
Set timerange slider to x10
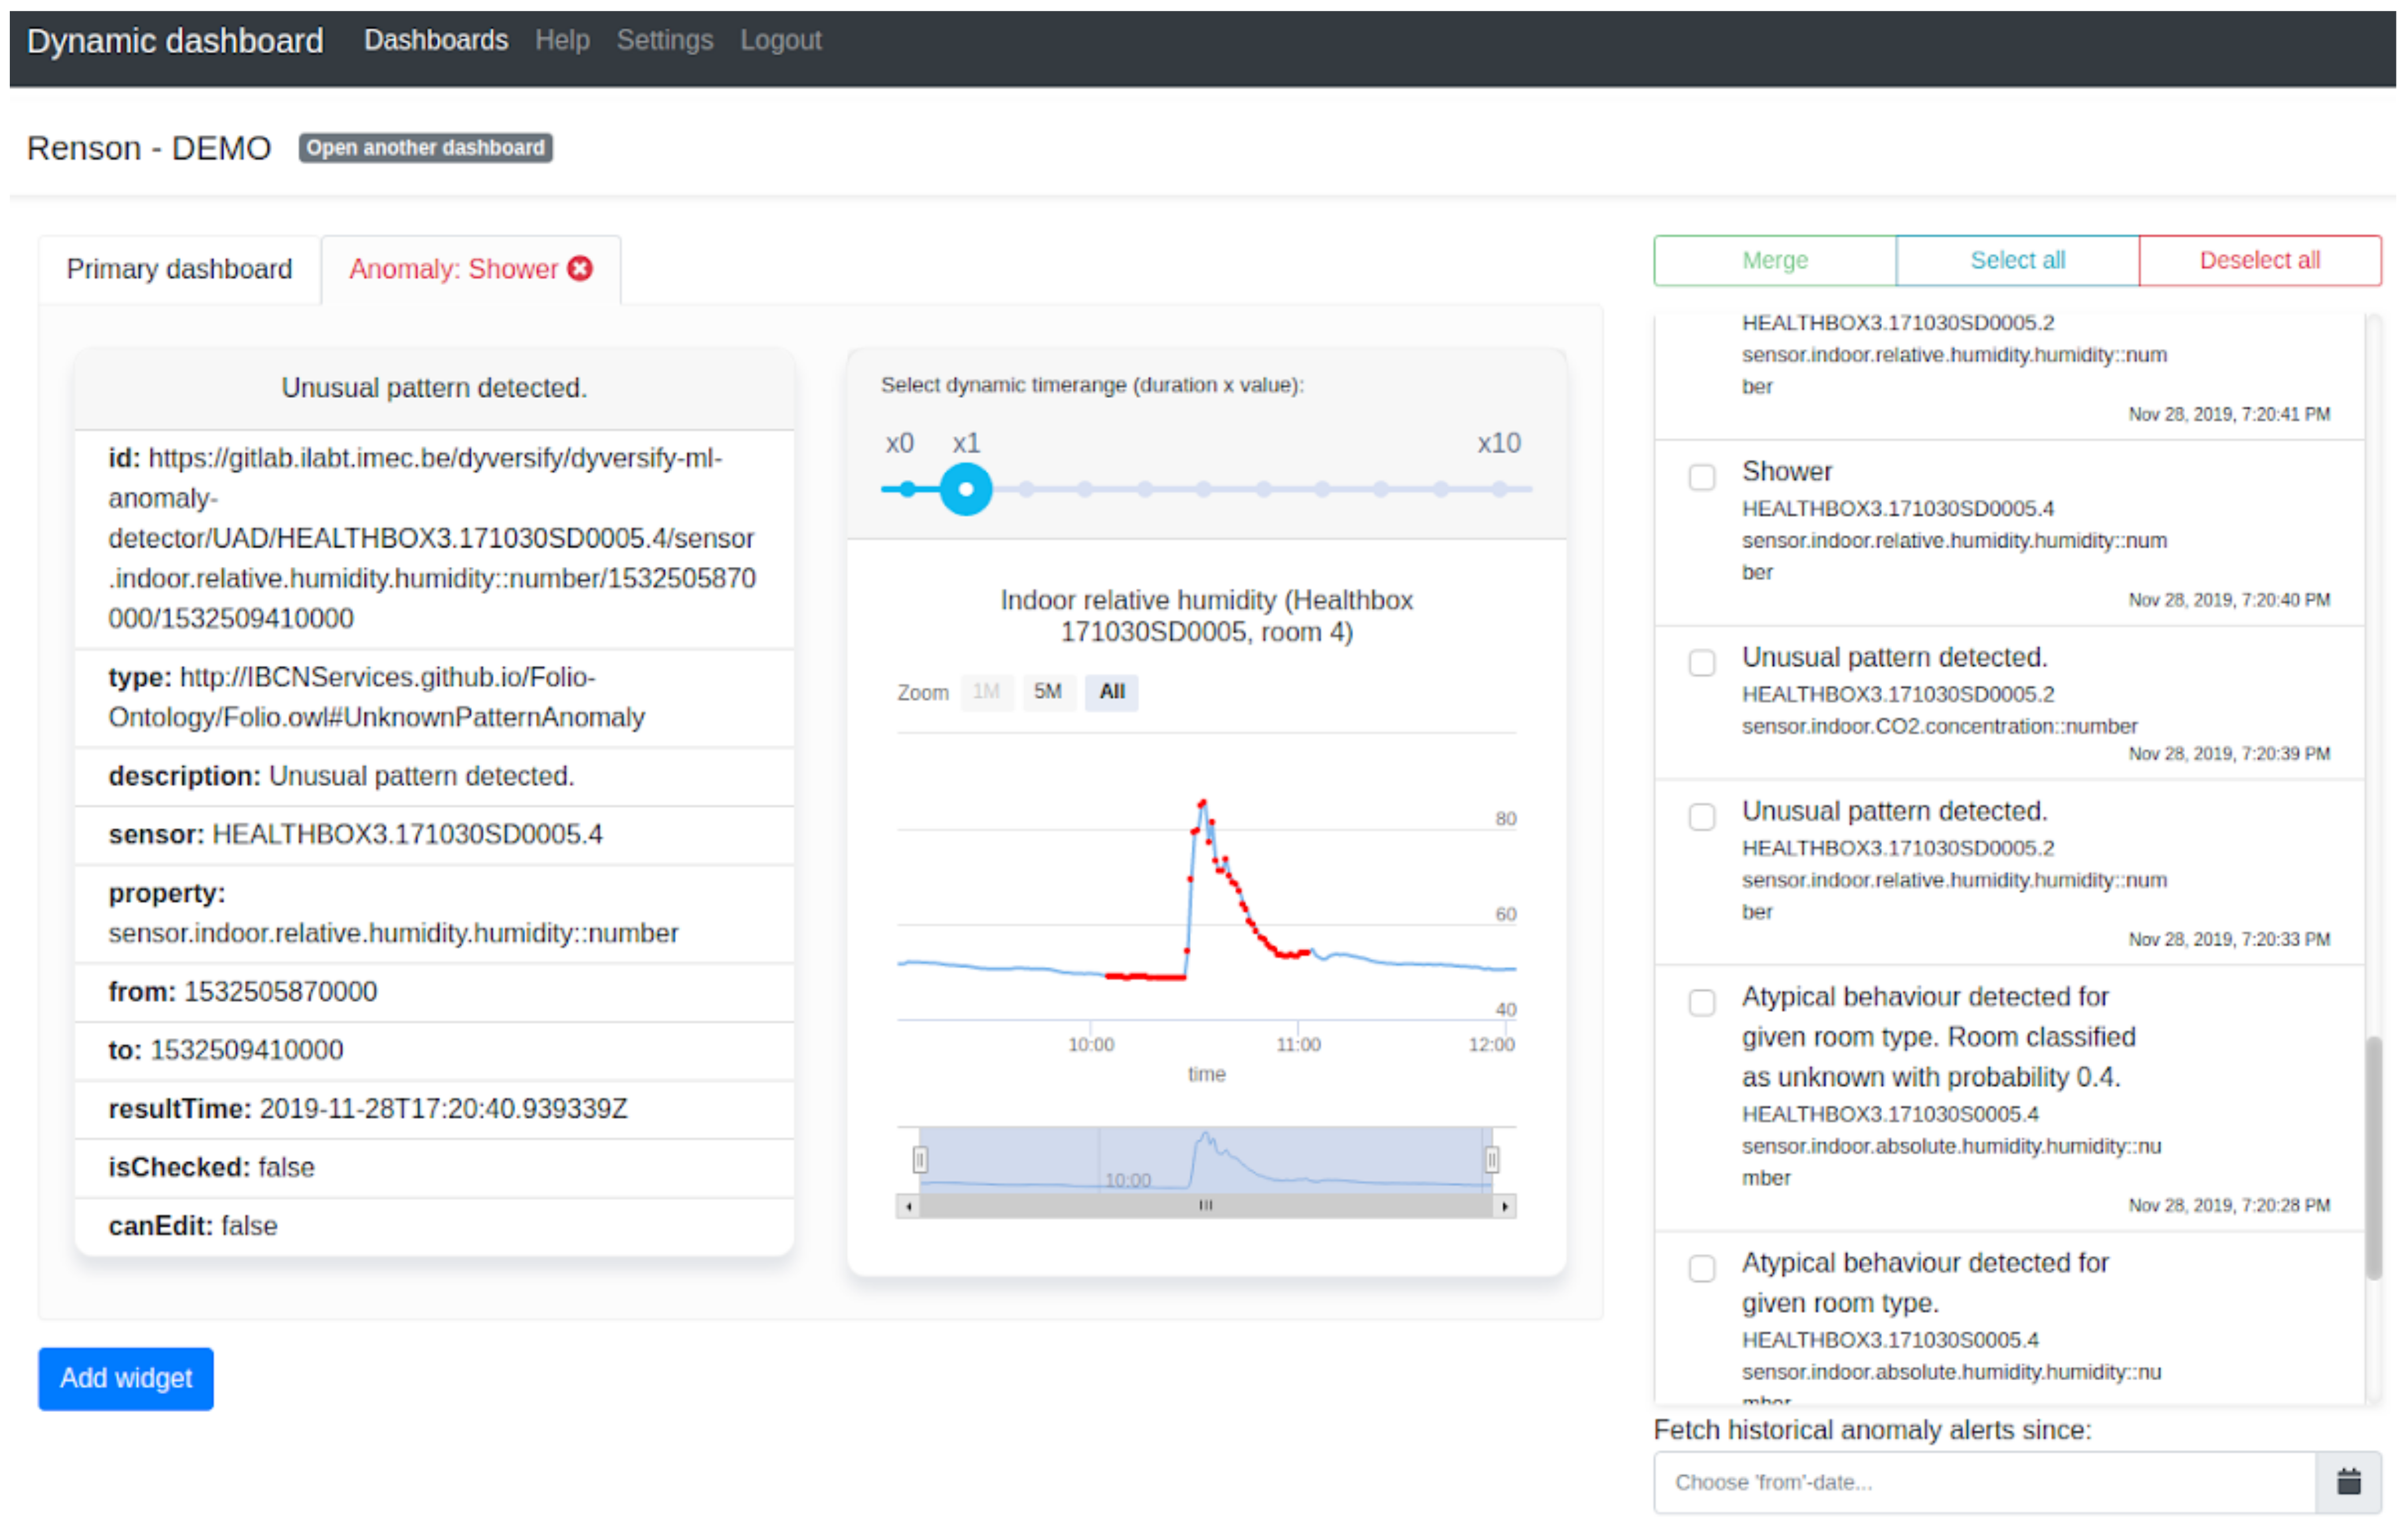(1499, 489)
